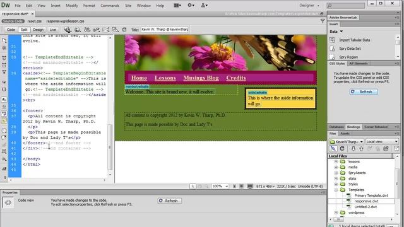Screen dimensions: 404x227
Task: Select Primary Template.dwt file
Action: [x=371, y=195]
